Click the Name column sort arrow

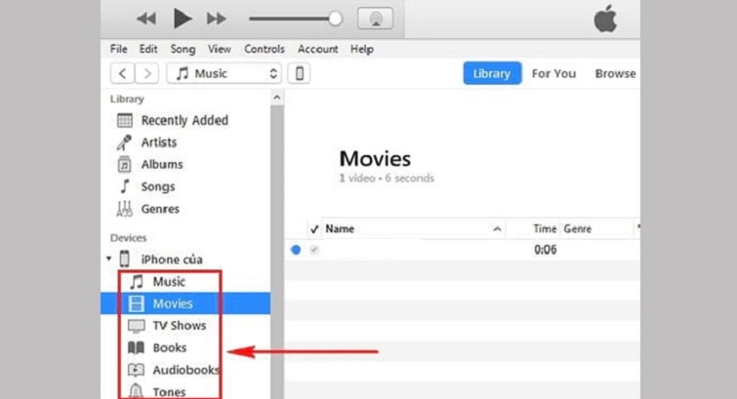pyautogui.click(x=497, y=229)
